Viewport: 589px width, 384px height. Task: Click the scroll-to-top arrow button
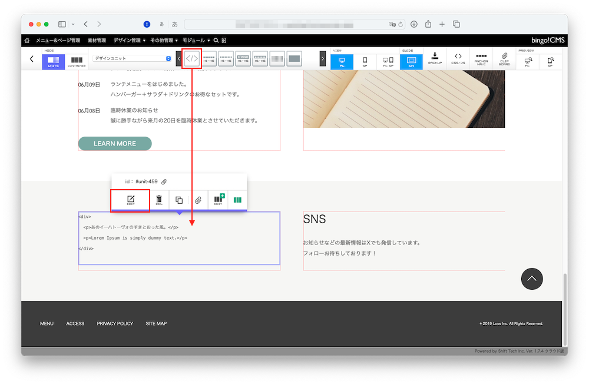(532, 279)
